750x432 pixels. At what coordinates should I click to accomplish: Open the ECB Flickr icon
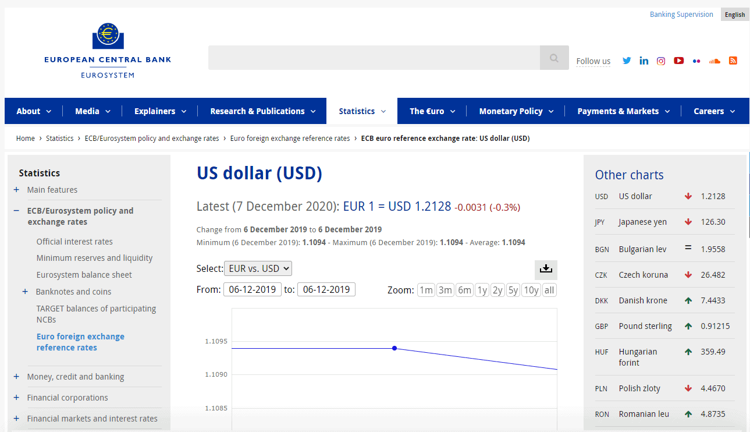click(x=696, y=61)
